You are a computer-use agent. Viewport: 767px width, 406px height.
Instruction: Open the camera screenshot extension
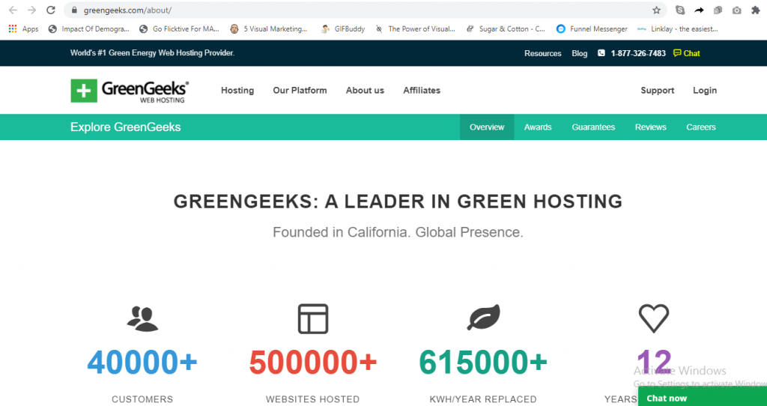pos(737,10)
